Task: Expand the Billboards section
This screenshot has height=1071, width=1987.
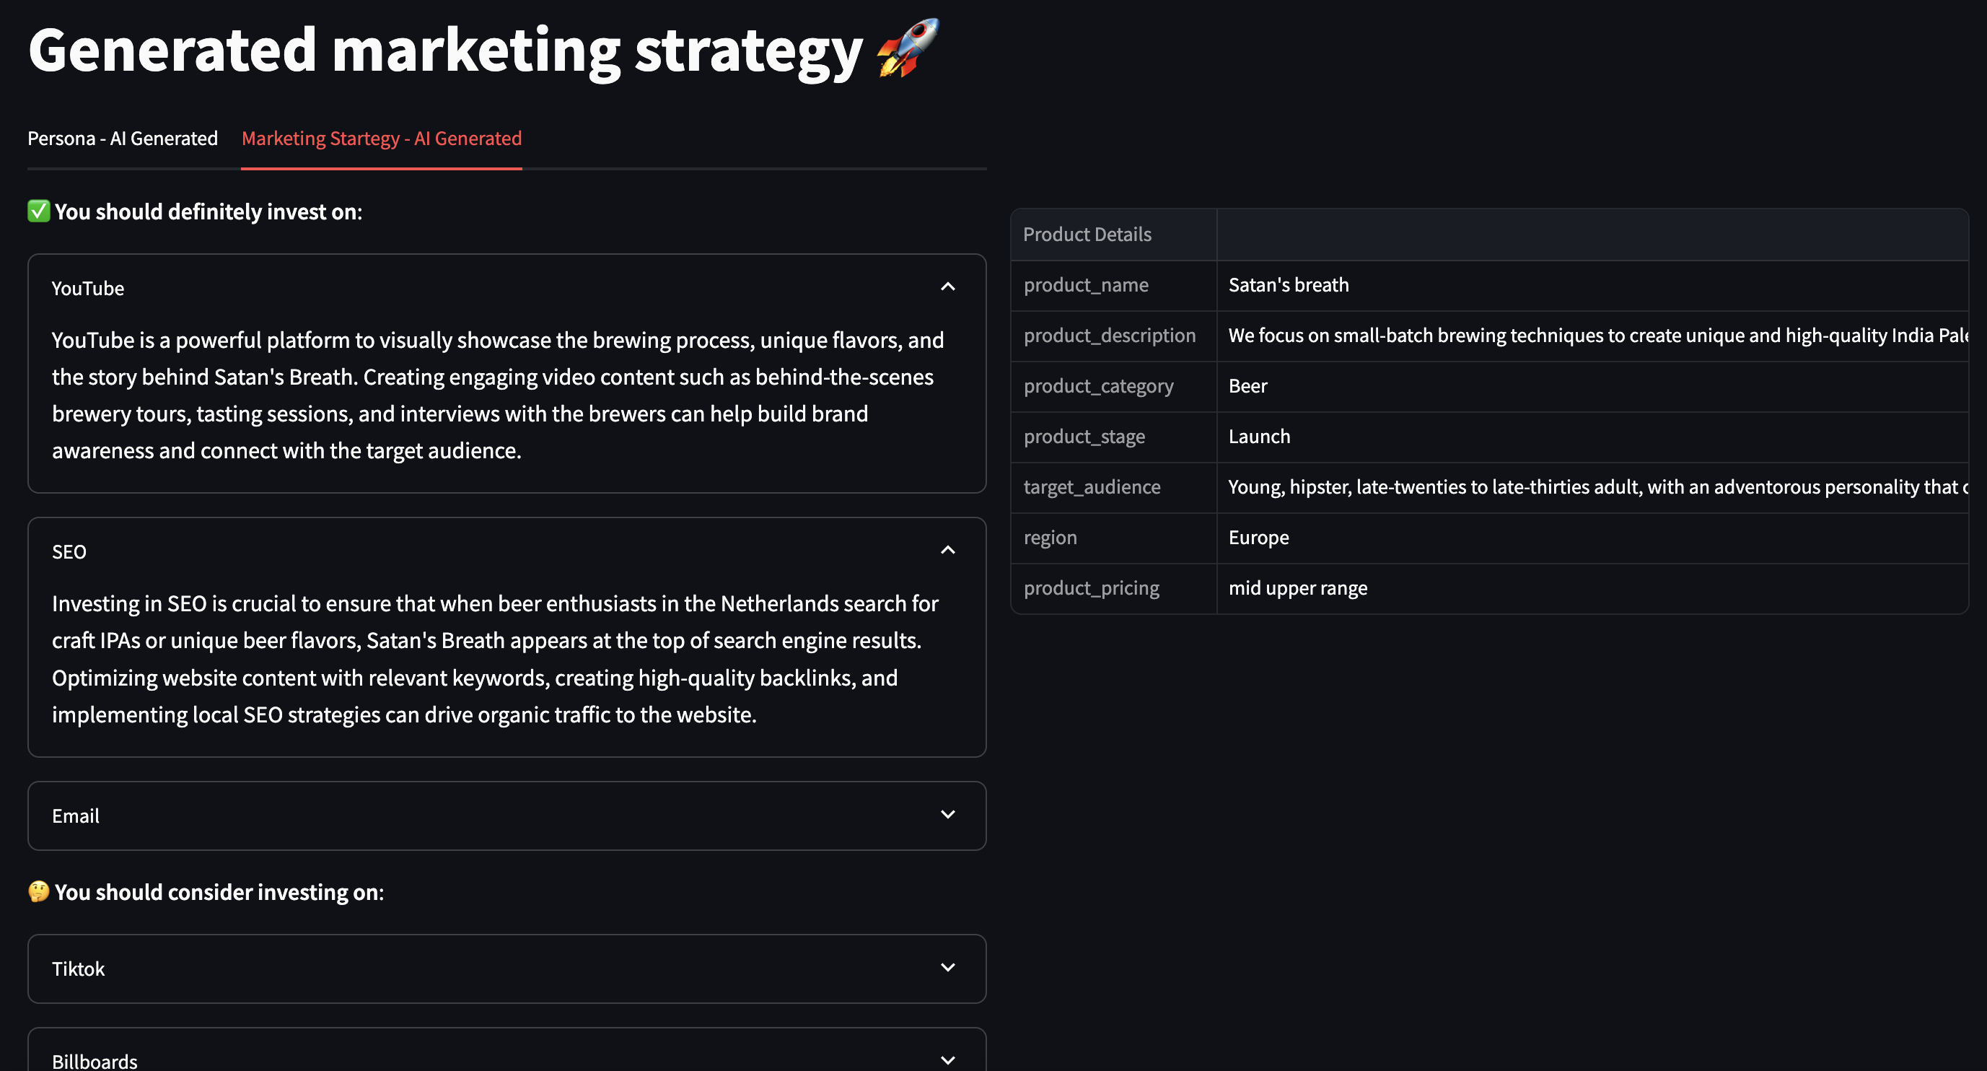Action: click(x=947, y=1059)
